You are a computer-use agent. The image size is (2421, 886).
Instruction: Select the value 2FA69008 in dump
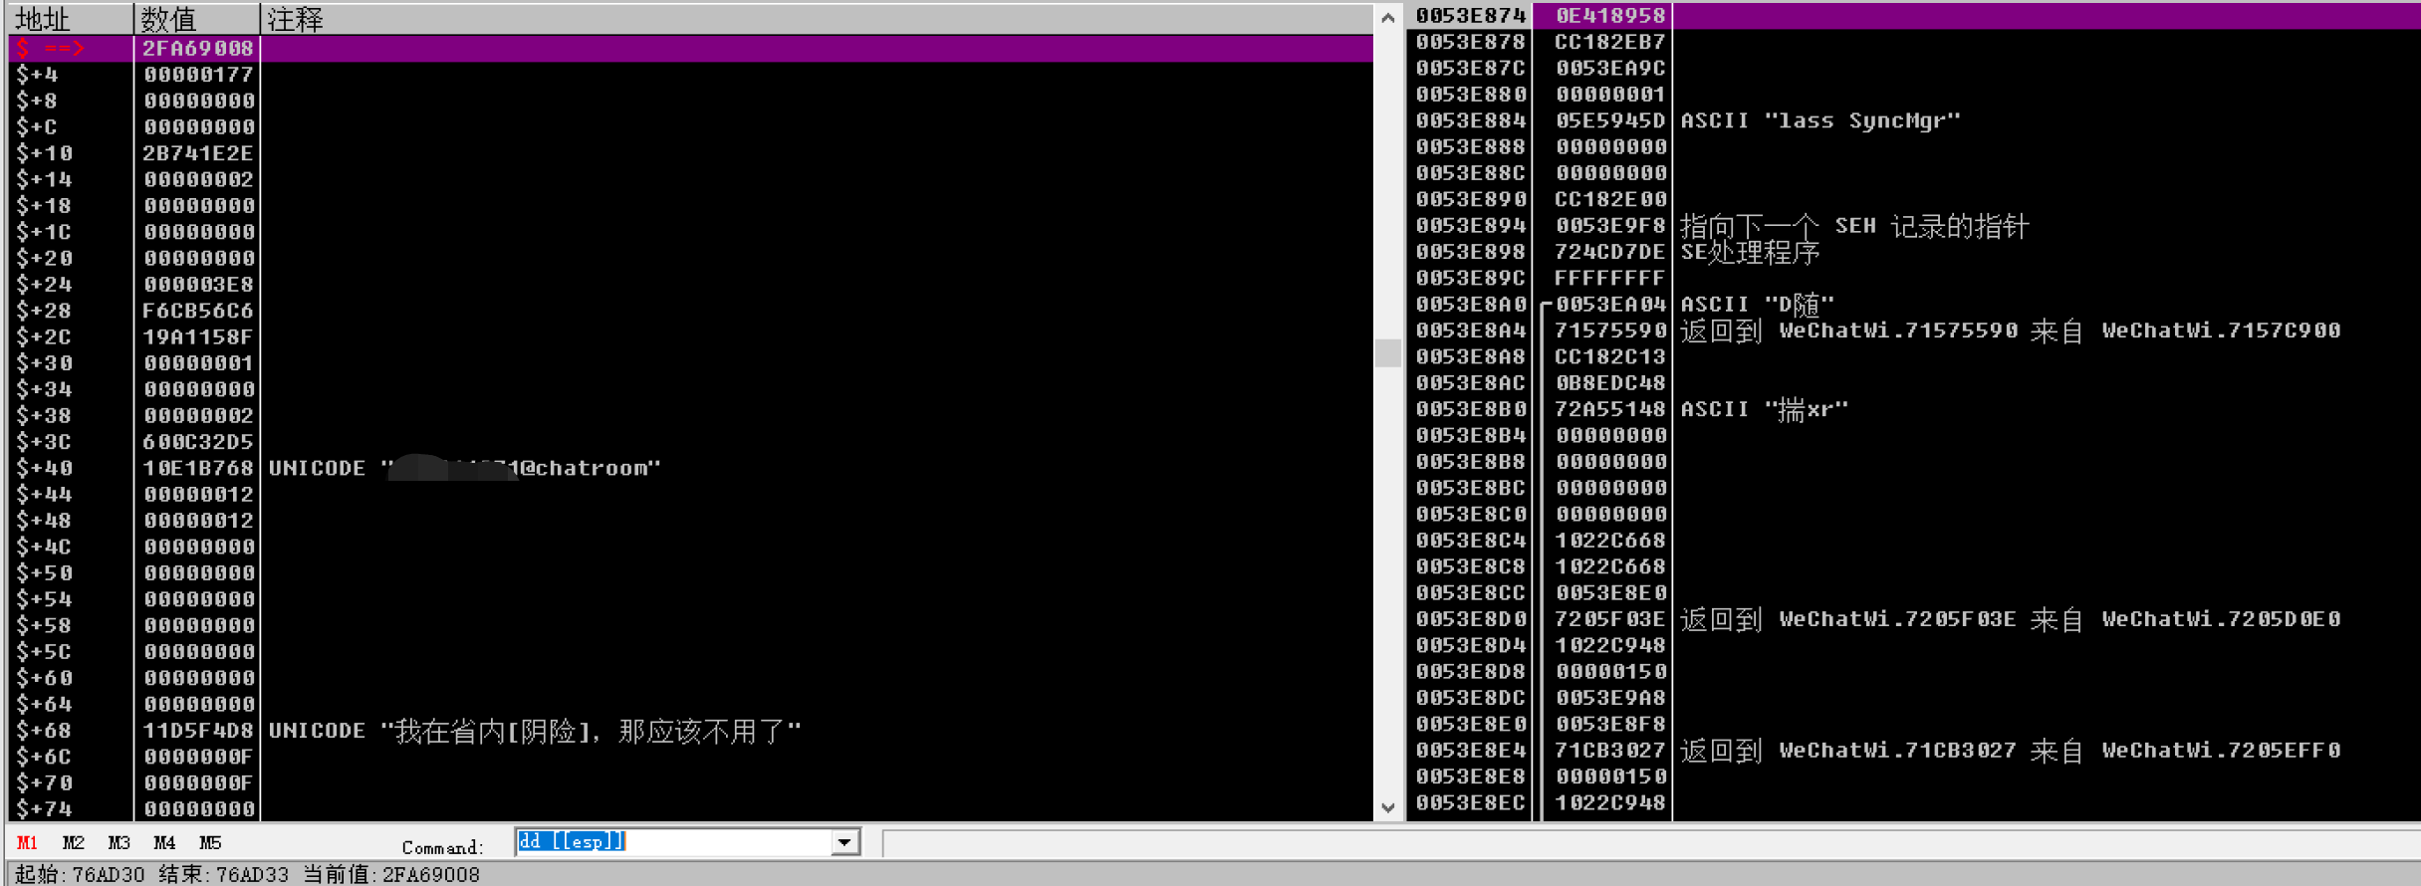198,48
